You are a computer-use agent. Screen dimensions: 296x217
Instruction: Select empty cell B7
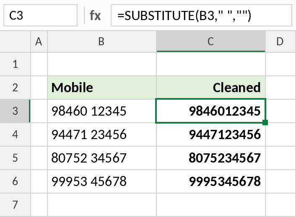[x=102, y=205]
